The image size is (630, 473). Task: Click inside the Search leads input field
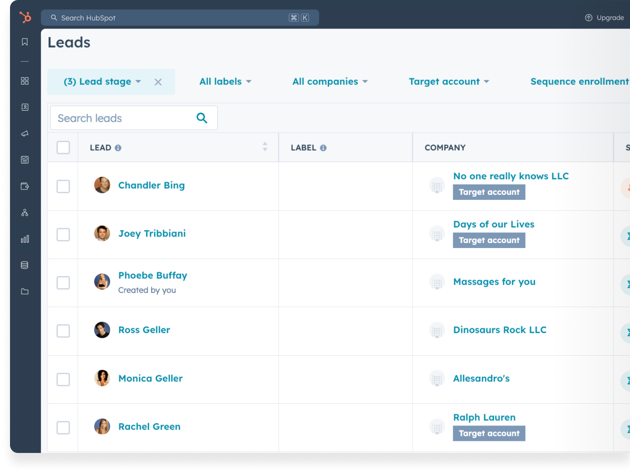click(x=120, y=118)
